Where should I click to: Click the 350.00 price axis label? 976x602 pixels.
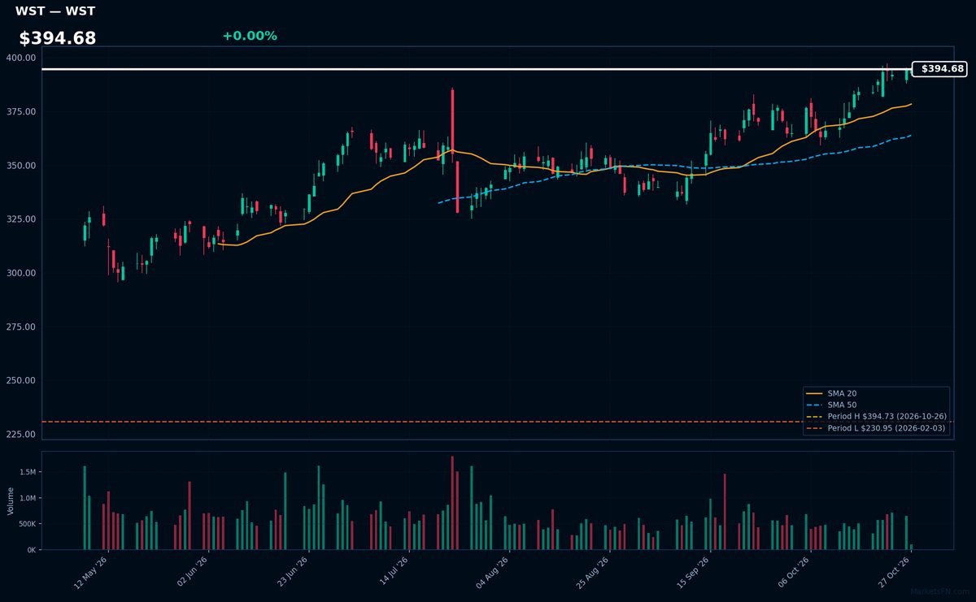pos(20,166)
